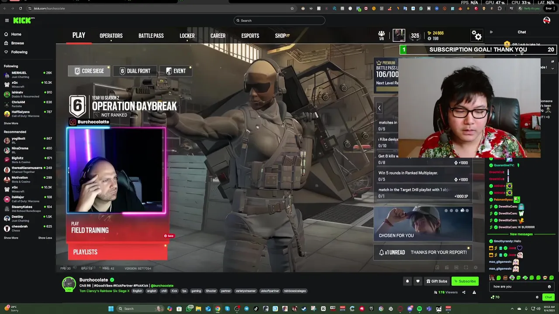
Task: Open emoji picker in chat input
Action: coord(549,287)
